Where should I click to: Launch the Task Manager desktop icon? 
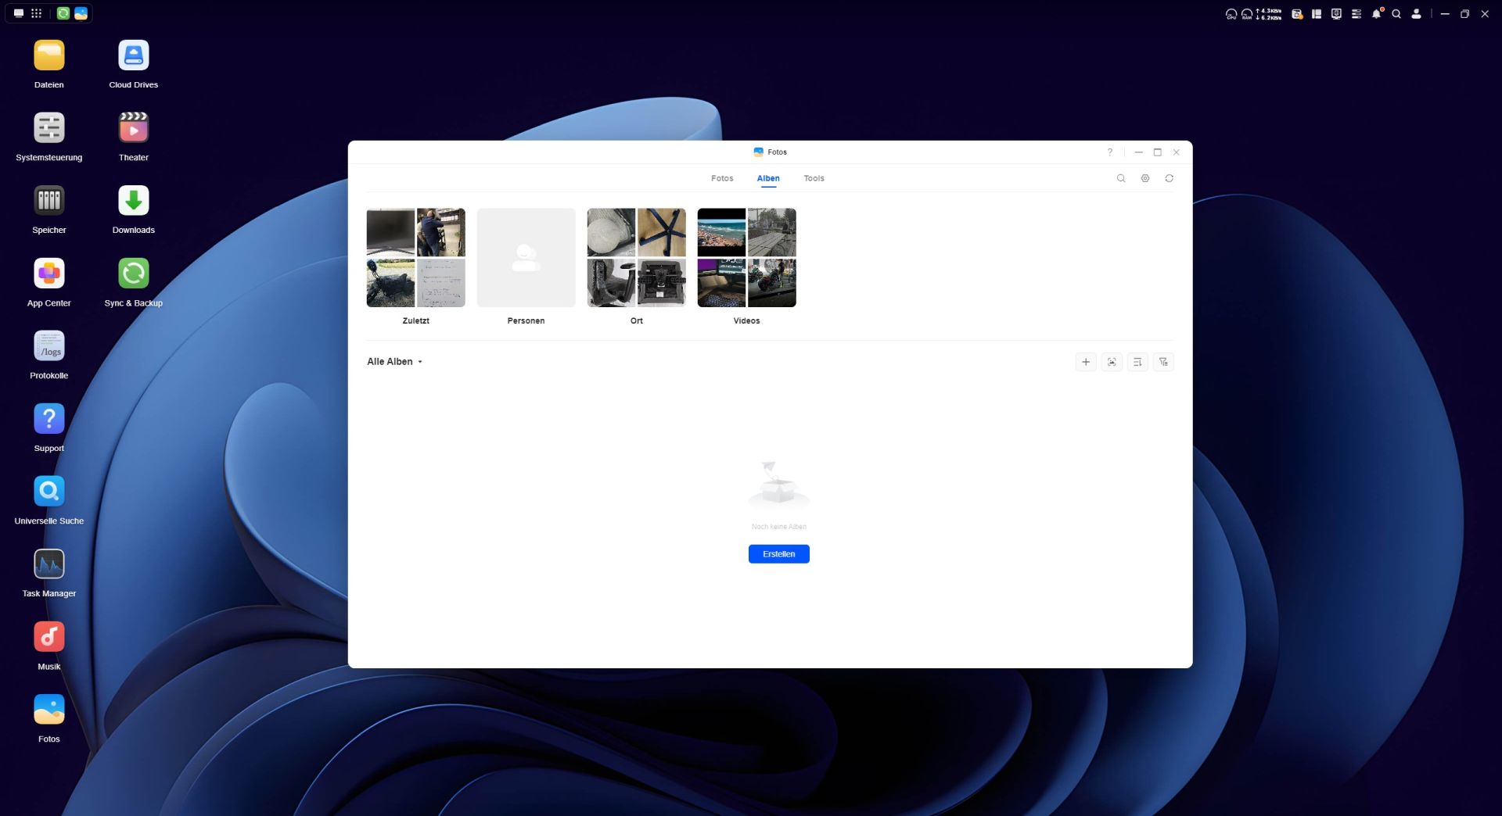pos(49,565)
